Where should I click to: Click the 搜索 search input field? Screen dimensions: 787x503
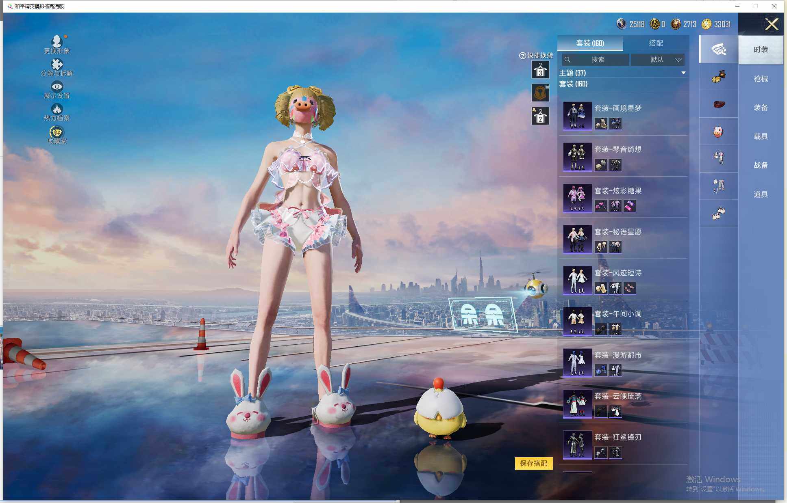click(597, 60)
